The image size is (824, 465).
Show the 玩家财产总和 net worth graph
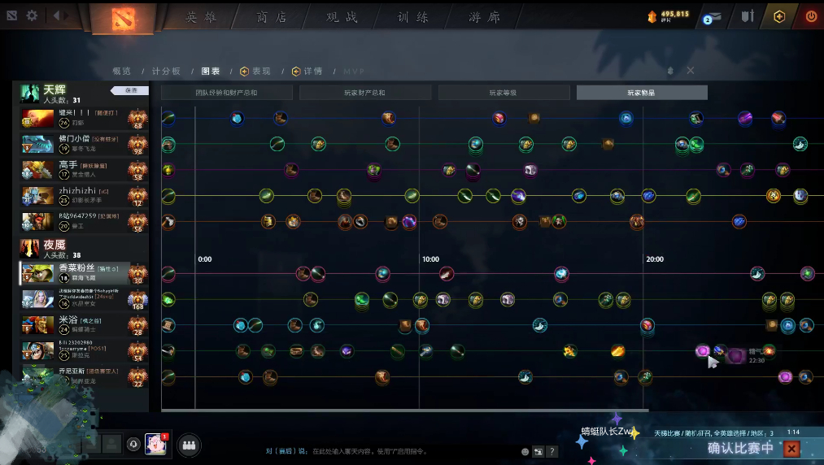tap(365, 93)
